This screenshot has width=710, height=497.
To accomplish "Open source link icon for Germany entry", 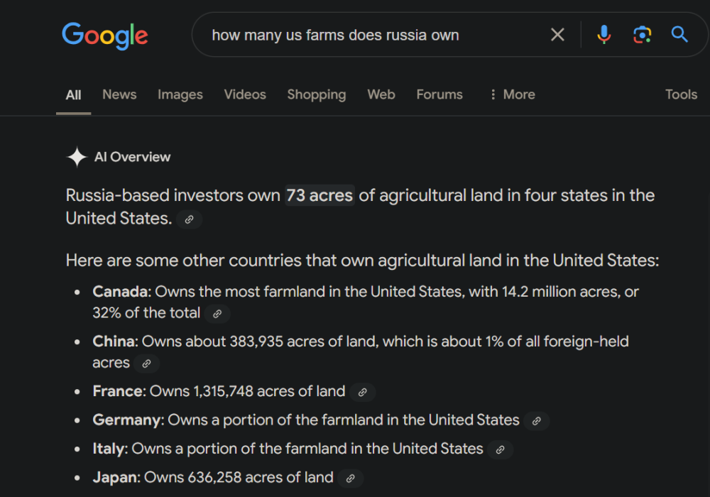I will coord(536,421).
